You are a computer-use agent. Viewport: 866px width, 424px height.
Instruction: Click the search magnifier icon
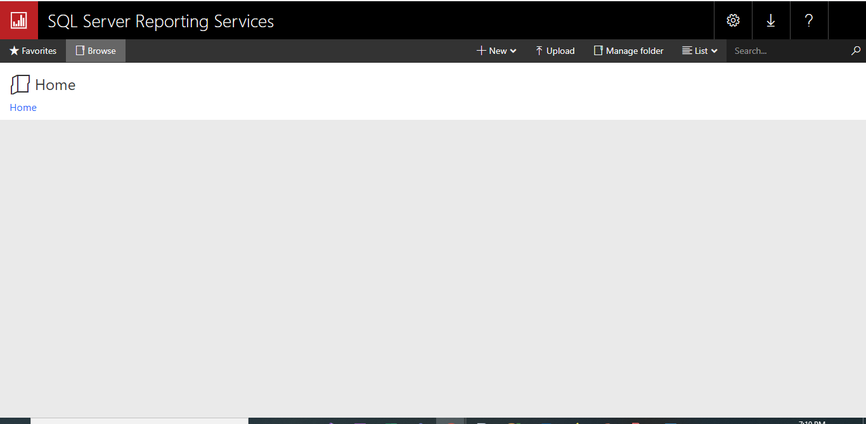[856, 51]
